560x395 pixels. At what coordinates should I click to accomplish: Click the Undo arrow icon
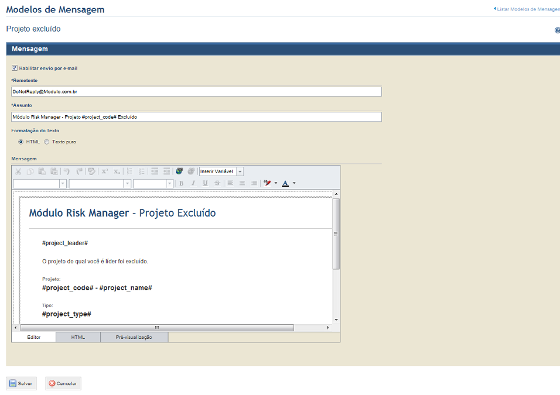pyautogui.click(x=67, y=171)
